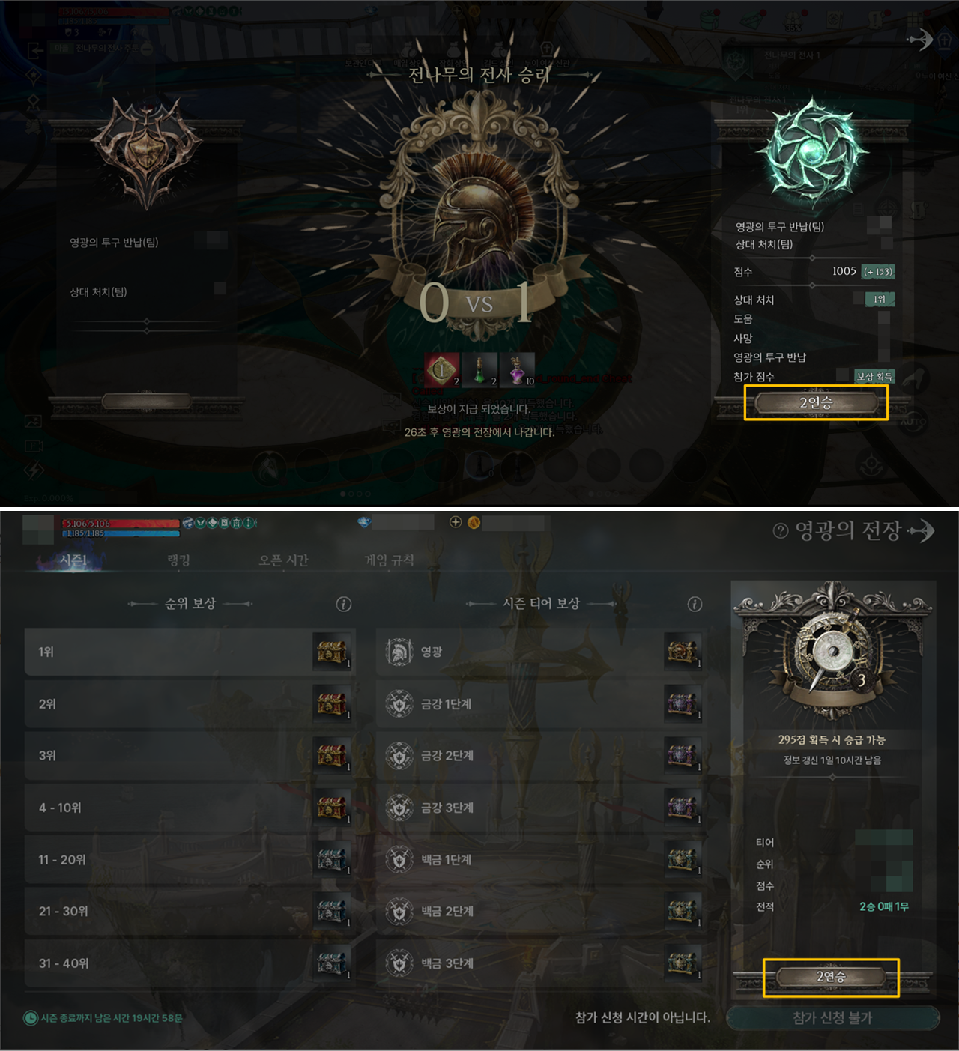Open the 영광 tier reward chest

click(x=683, y=651)
